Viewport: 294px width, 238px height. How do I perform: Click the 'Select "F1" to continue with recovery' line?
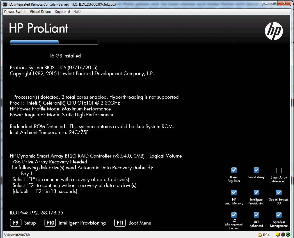pyautogui.click(x=71, y=179)
